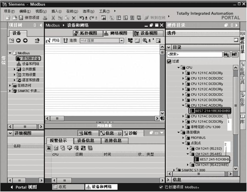Open the HMI connection type dropdown

[x=121, y=41]
